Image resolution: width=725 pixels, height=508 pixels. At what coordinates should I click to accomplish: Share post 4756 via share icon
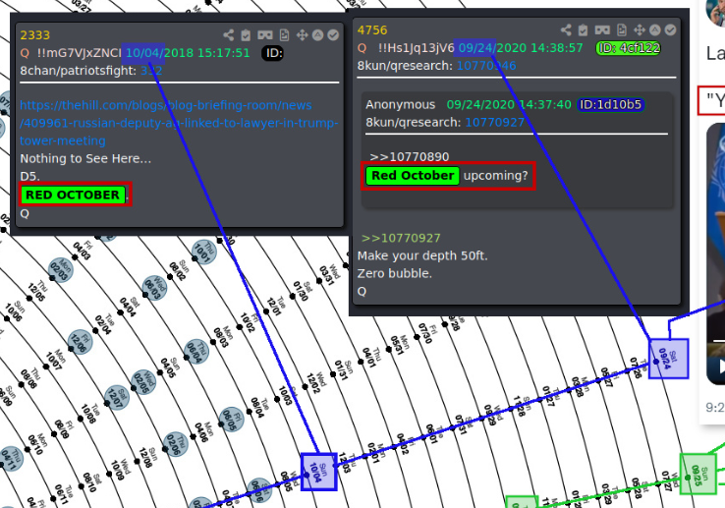click(x=566, y=30)
